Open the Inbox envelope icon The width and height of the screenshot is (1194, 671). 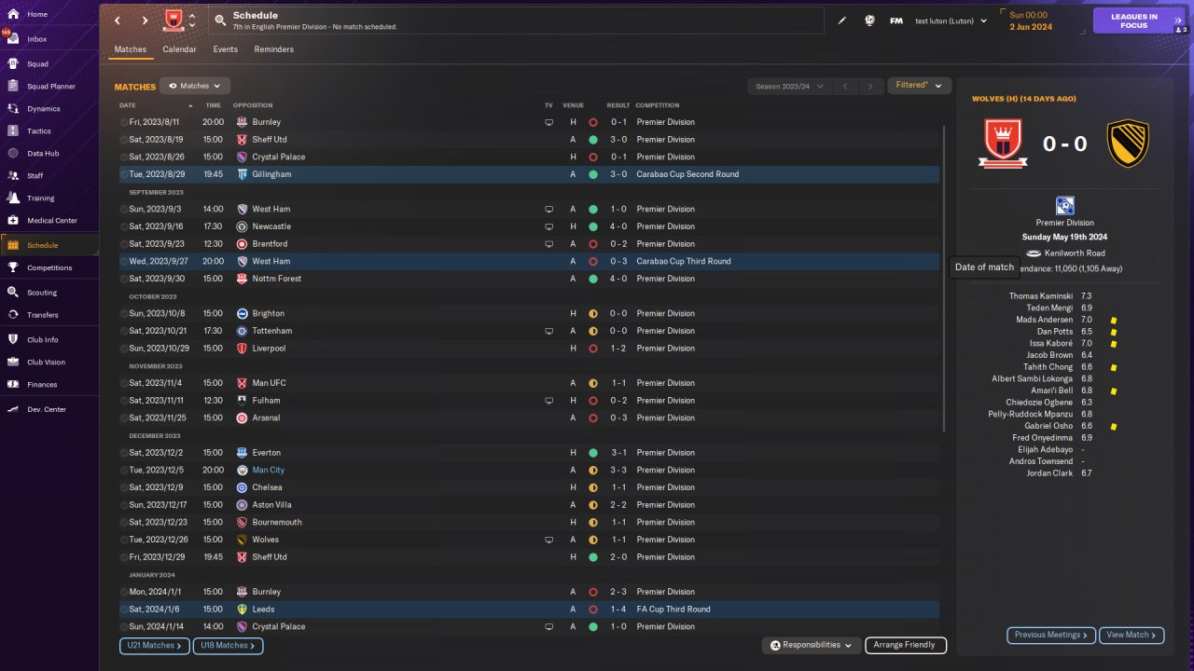click(x=13, y=39)
